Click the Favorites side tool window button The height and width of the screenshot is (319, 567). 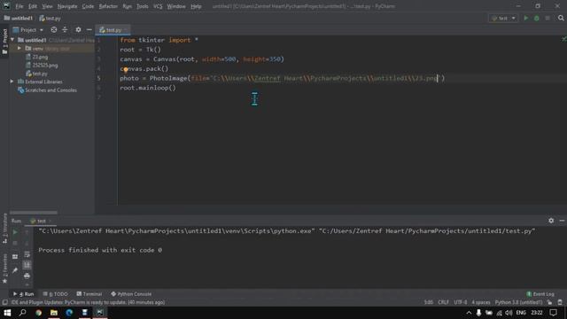[x=4, y=268]
